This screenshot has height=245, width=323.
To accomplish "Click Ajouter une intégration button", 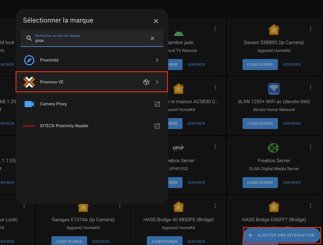I will (282, 235).
